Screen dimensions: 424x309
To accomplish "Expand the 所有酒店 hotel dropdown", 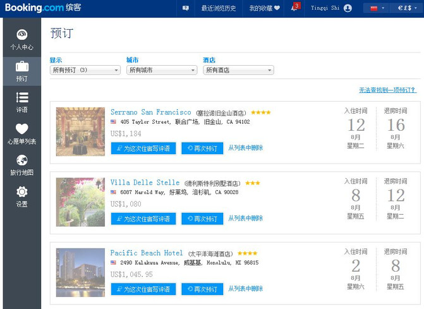I will pos(238,70).
